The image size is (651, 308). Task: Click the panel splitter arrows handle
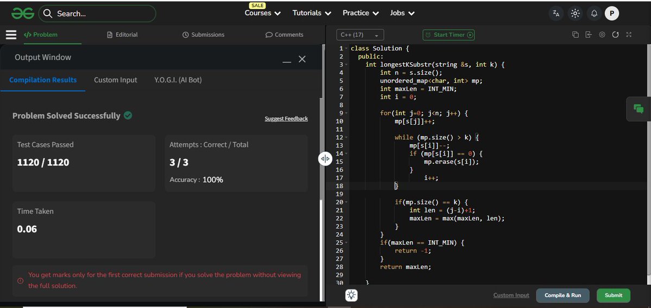point(325,159)
